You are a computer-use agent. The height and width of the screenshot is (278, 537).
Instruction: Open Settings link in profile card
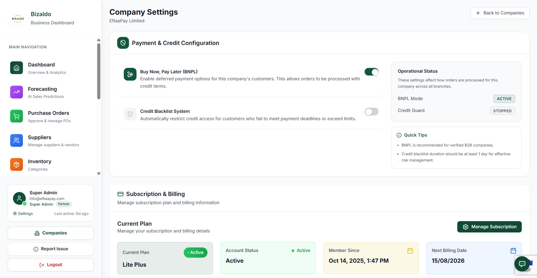click(23, 214)
